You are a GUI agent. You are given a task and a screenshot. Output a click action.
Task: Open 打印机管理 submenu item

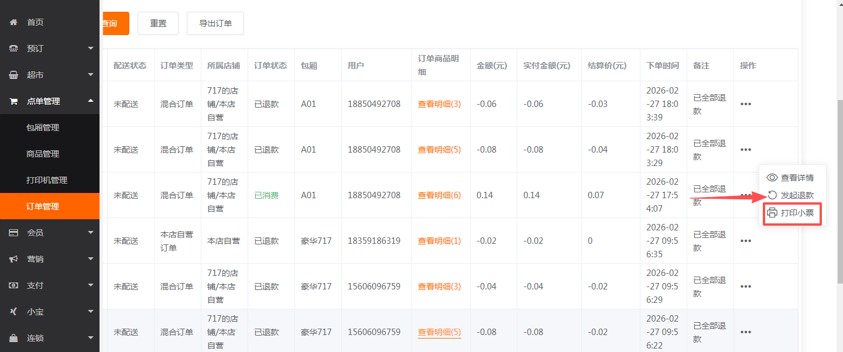pos(47,180)
